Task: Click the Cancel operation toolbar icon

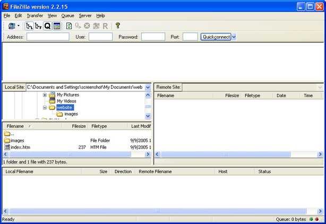Action: point(87,26)
